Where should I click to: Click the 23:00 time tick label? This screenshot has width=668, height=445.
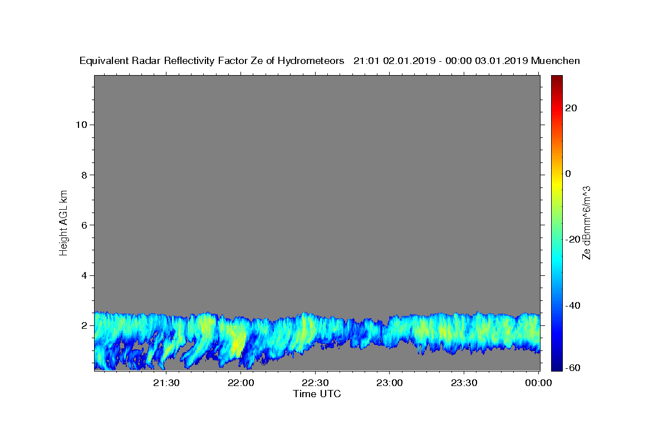click(390, 383)
